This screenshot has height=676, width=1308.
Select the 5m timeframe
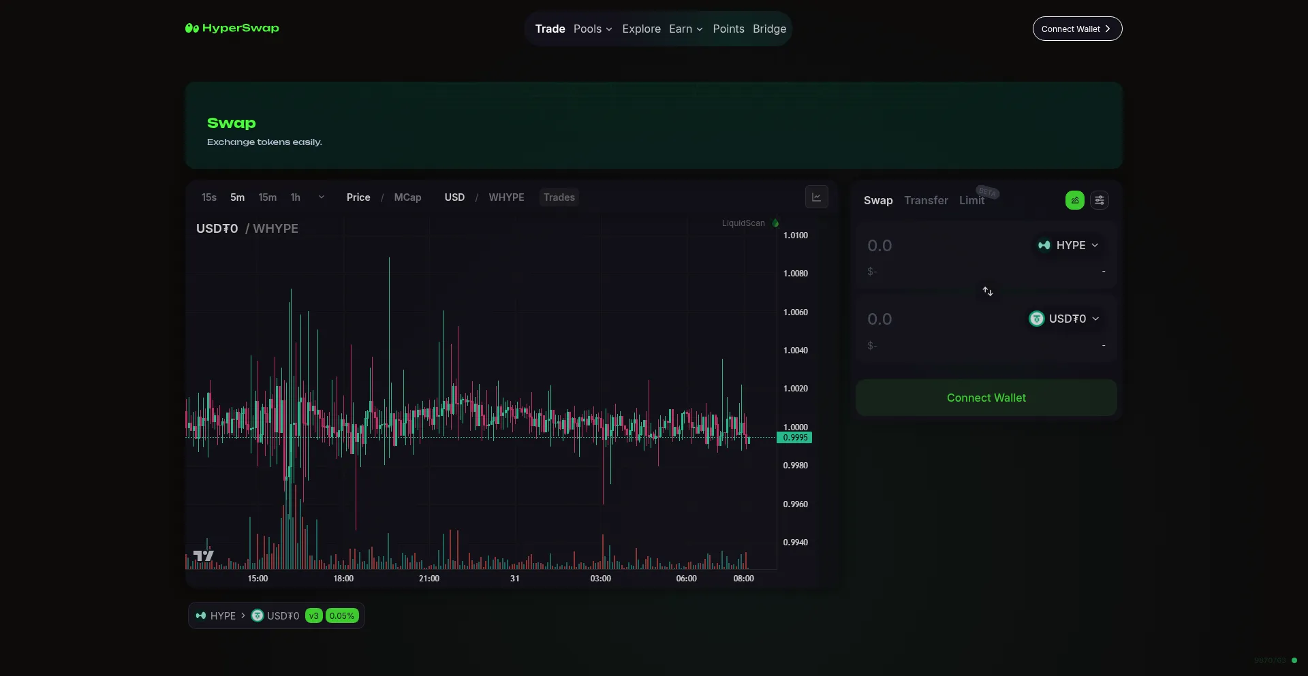click(x=237, y=197)
